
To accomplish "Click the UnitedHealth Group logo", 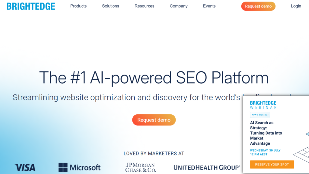I will click(207, 167).
